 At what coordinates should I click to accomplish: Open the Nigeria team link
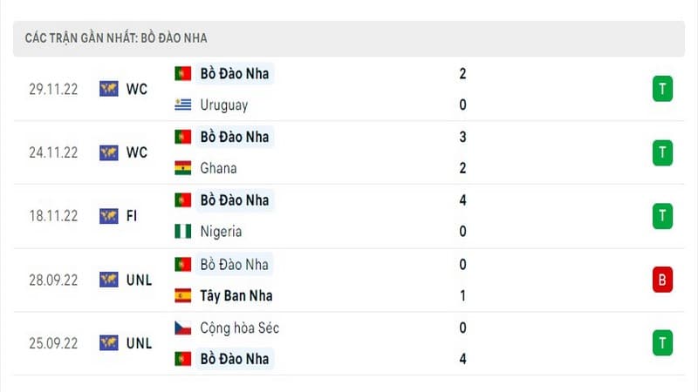point(221,232)
